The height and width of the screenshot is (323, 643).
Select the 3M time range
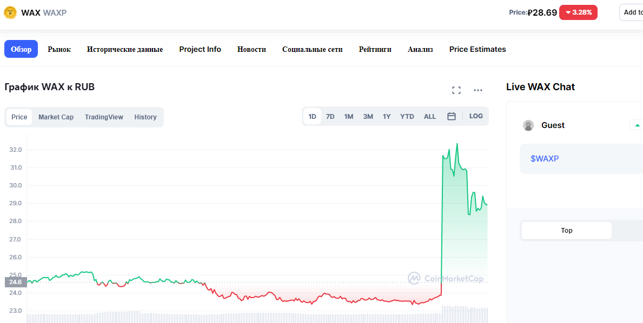click(368, 117)
